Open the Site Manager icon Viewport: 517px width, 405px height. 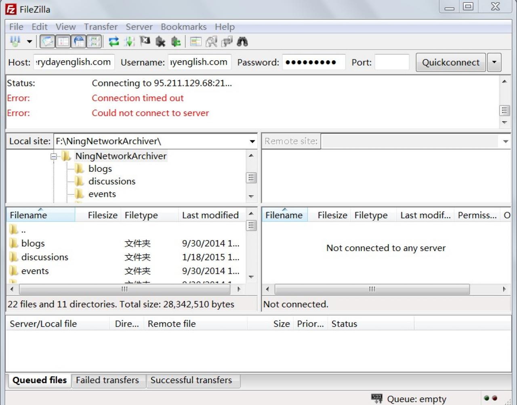(x=15, y=41)
